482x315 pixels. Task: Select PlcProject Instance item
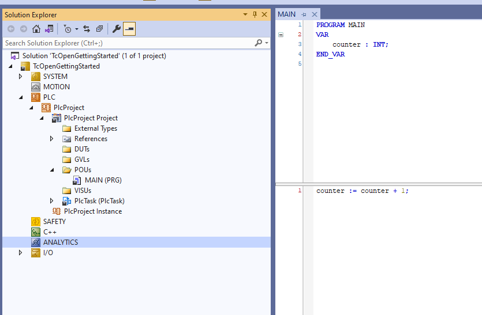coord(93,211)
